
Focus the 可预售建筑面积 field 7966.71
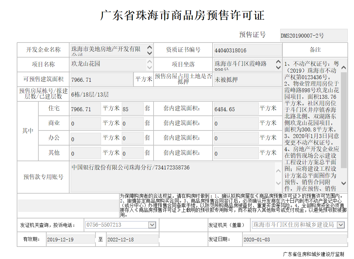[x=101, y=79]
